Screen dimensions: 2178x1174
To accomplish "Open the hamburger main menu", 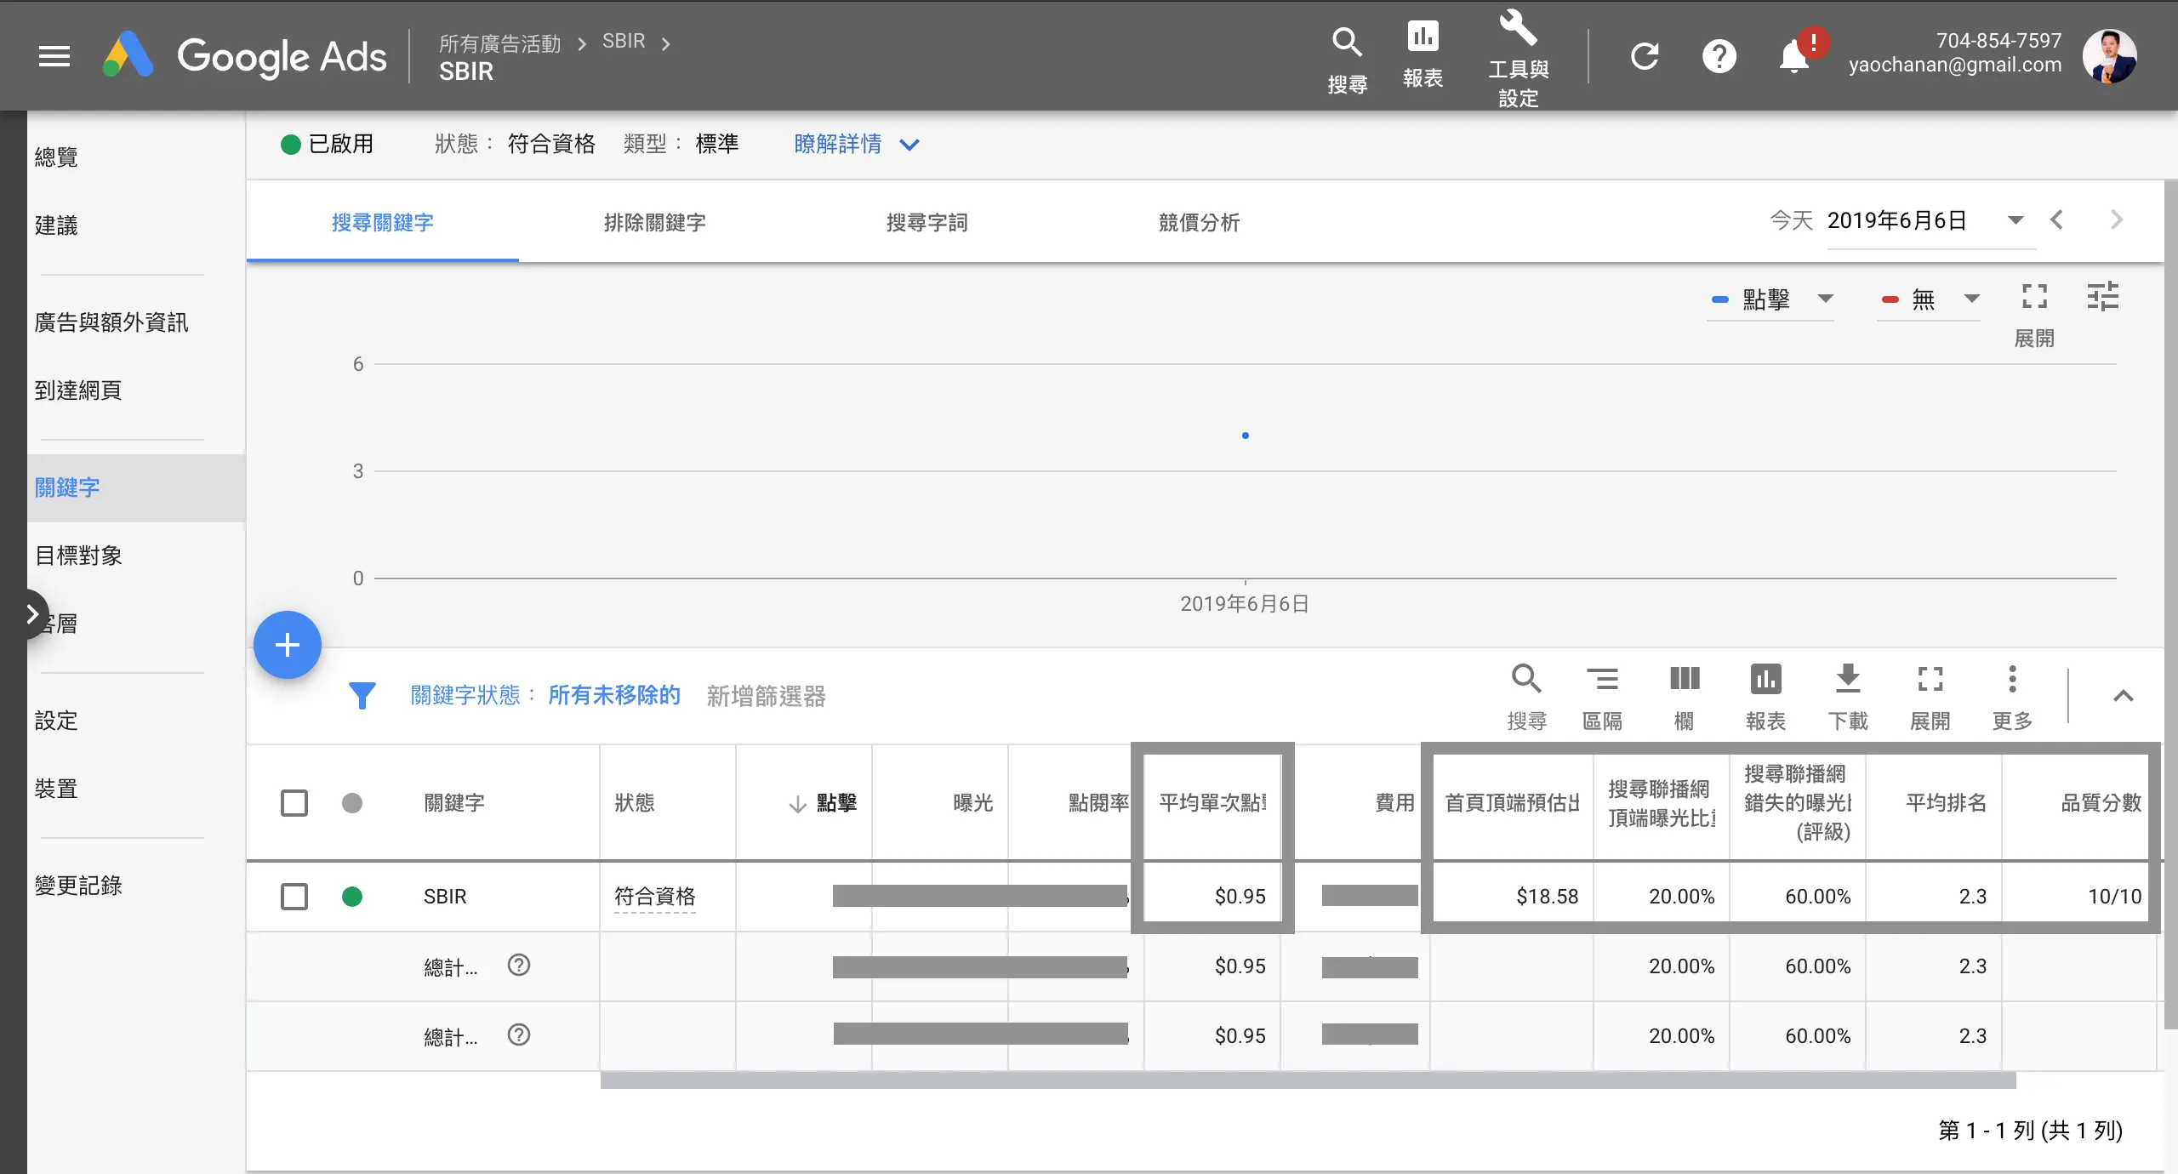I will click(x=54, y=56).
